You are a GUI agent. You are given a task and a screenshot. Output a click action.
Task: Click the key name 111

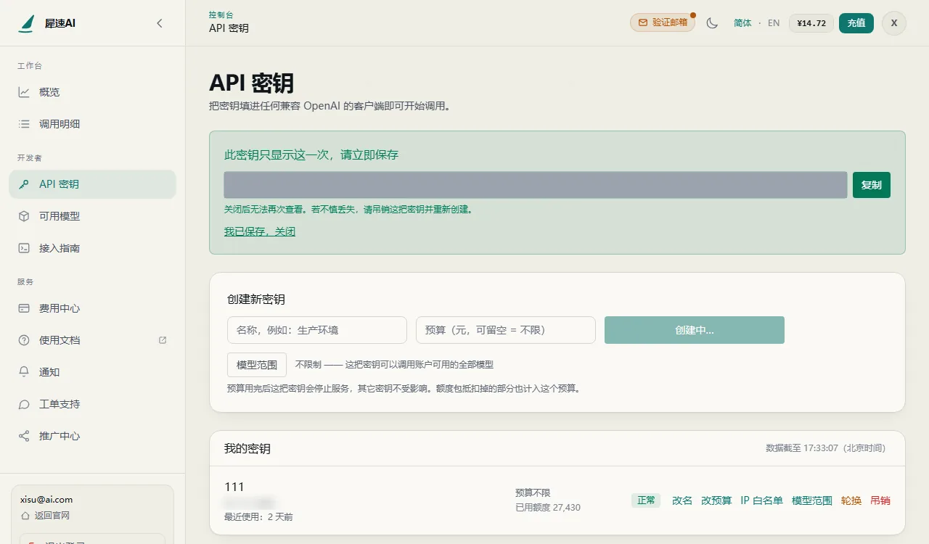pos(234,487)
